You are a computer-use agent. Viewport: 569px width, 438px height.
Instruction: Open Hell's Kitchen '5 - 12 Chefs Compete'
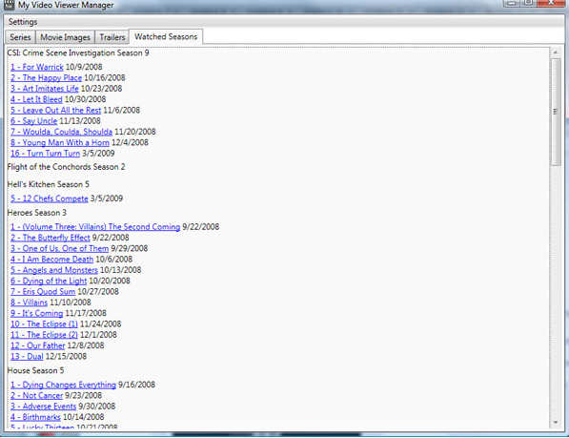pos(49,198)
